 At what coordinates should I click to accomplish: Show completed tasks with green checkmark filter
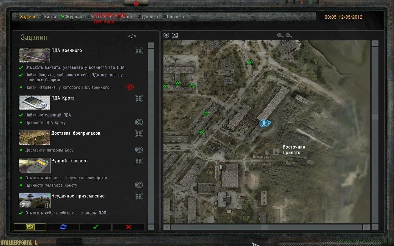coord(96,227)
